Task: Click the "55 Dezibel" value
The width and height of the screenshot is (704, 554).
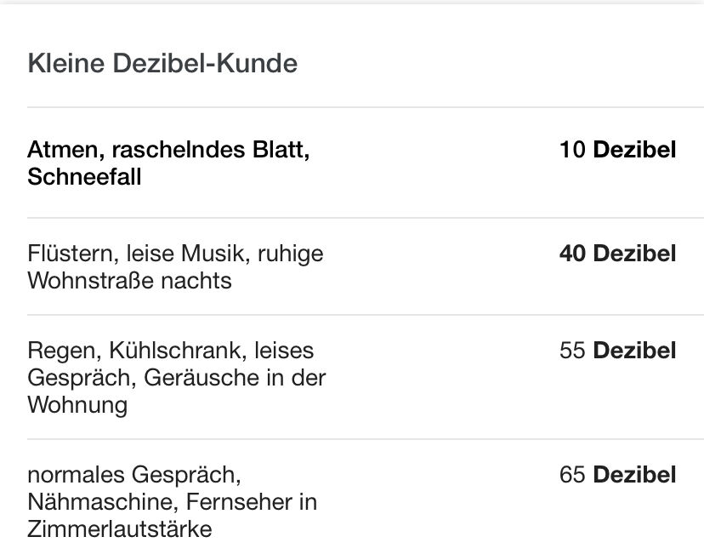Action: (617, 351)
